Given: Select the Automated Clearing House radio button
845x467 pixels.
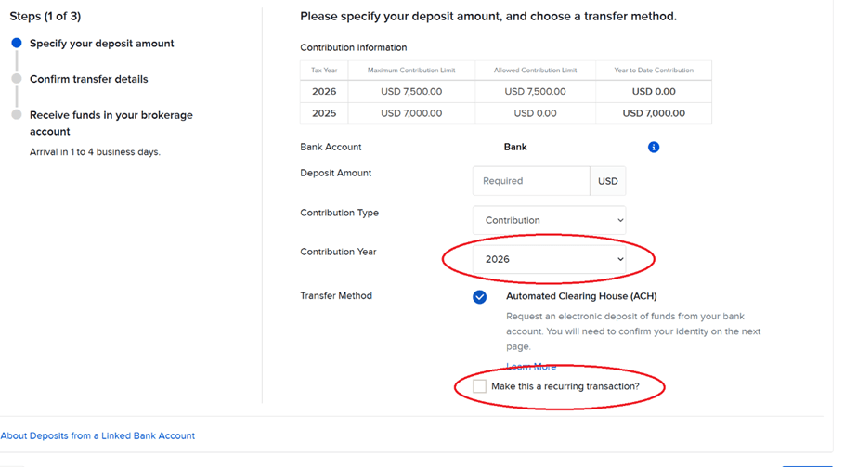Looking at the screenshot, I should tap(479, 297).
